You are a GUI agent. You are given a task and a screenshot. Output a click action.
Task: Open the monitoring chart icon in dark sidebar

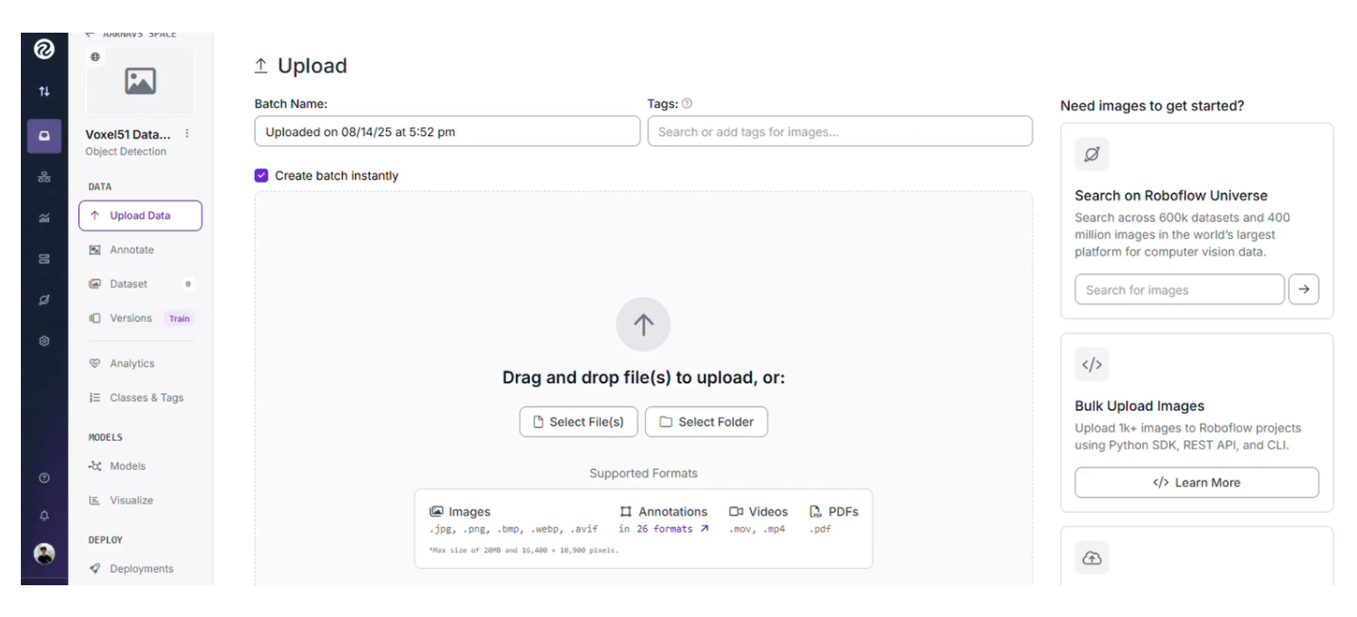click(x=44, y=219)
